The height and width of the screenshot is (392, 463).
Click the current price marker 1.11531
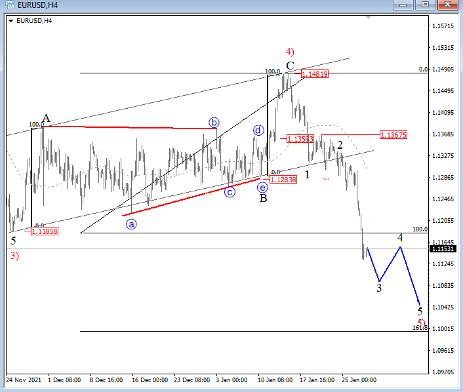pos(443,249)
